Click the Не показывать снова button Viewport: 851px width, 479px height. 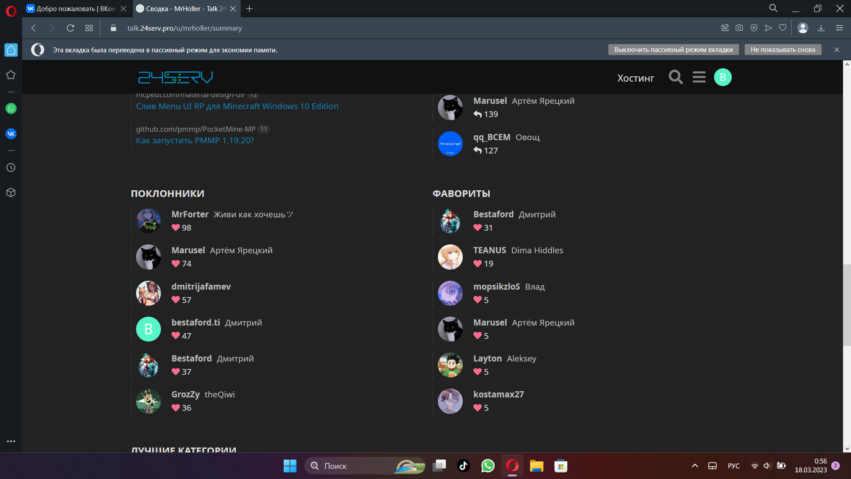coord(782,50)
